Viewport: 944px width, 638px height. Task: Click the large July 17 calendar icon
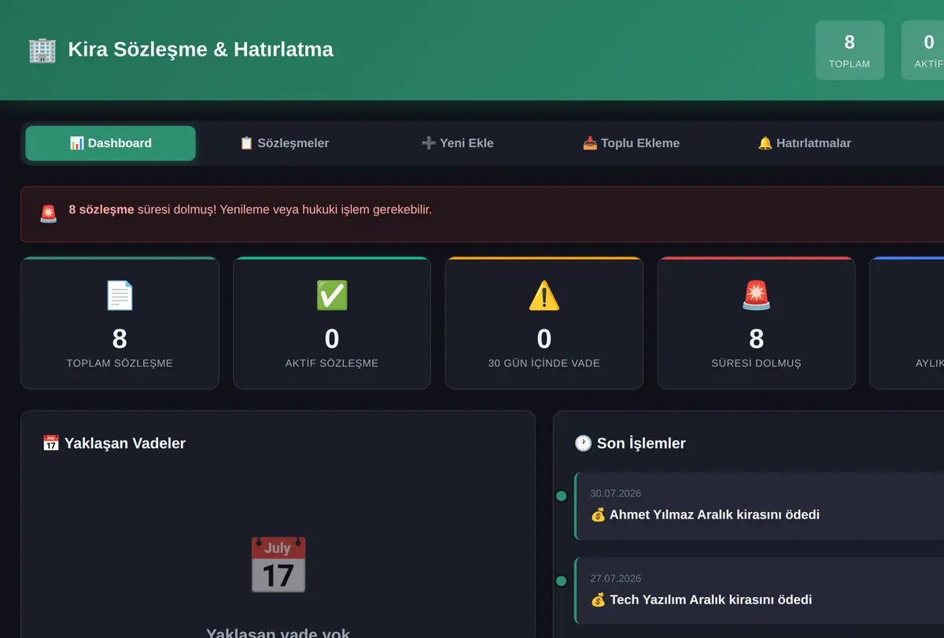278,565
